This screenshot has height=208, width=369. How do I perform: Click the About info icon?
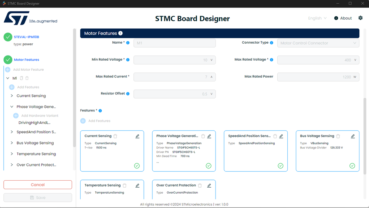[x=336, y=18]
